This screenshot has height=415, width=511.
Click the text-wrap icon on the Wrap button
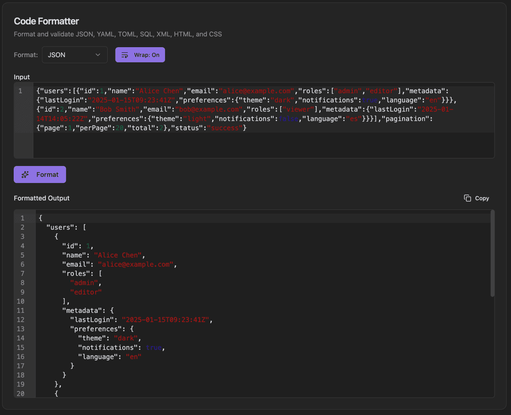coord(124,55)
